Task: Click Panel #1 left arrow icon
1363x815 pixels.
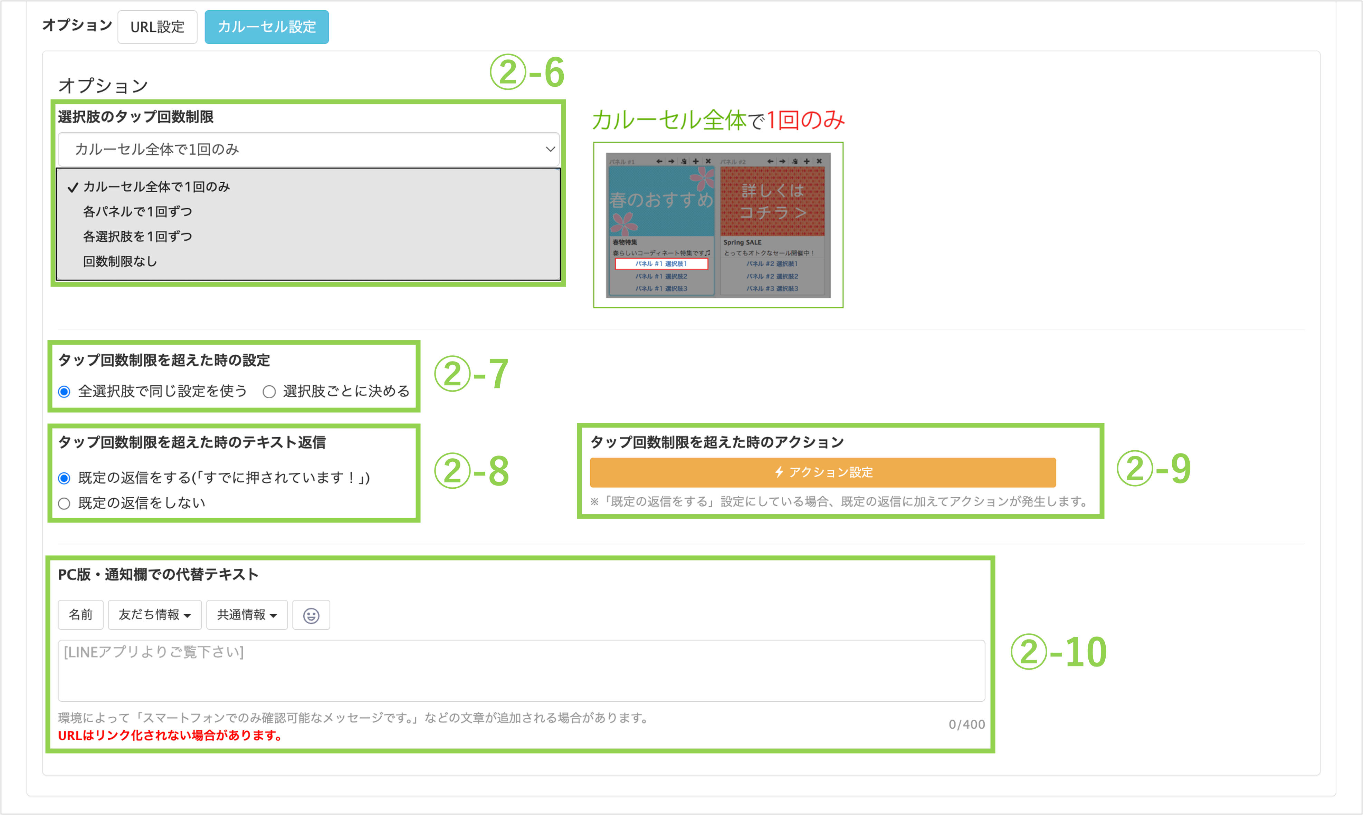Action: pyautogui.click(x=659, y=162)
